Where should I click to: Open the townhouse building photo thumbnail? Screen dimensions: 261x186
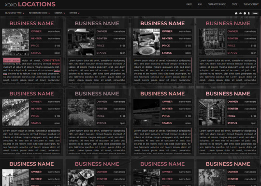[x=212, y=42]
